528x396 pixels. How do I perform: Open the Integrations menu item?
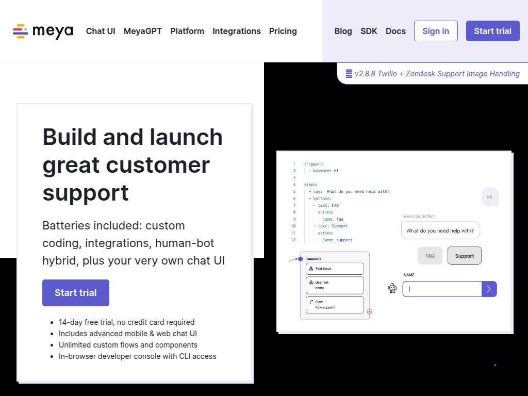237,31
